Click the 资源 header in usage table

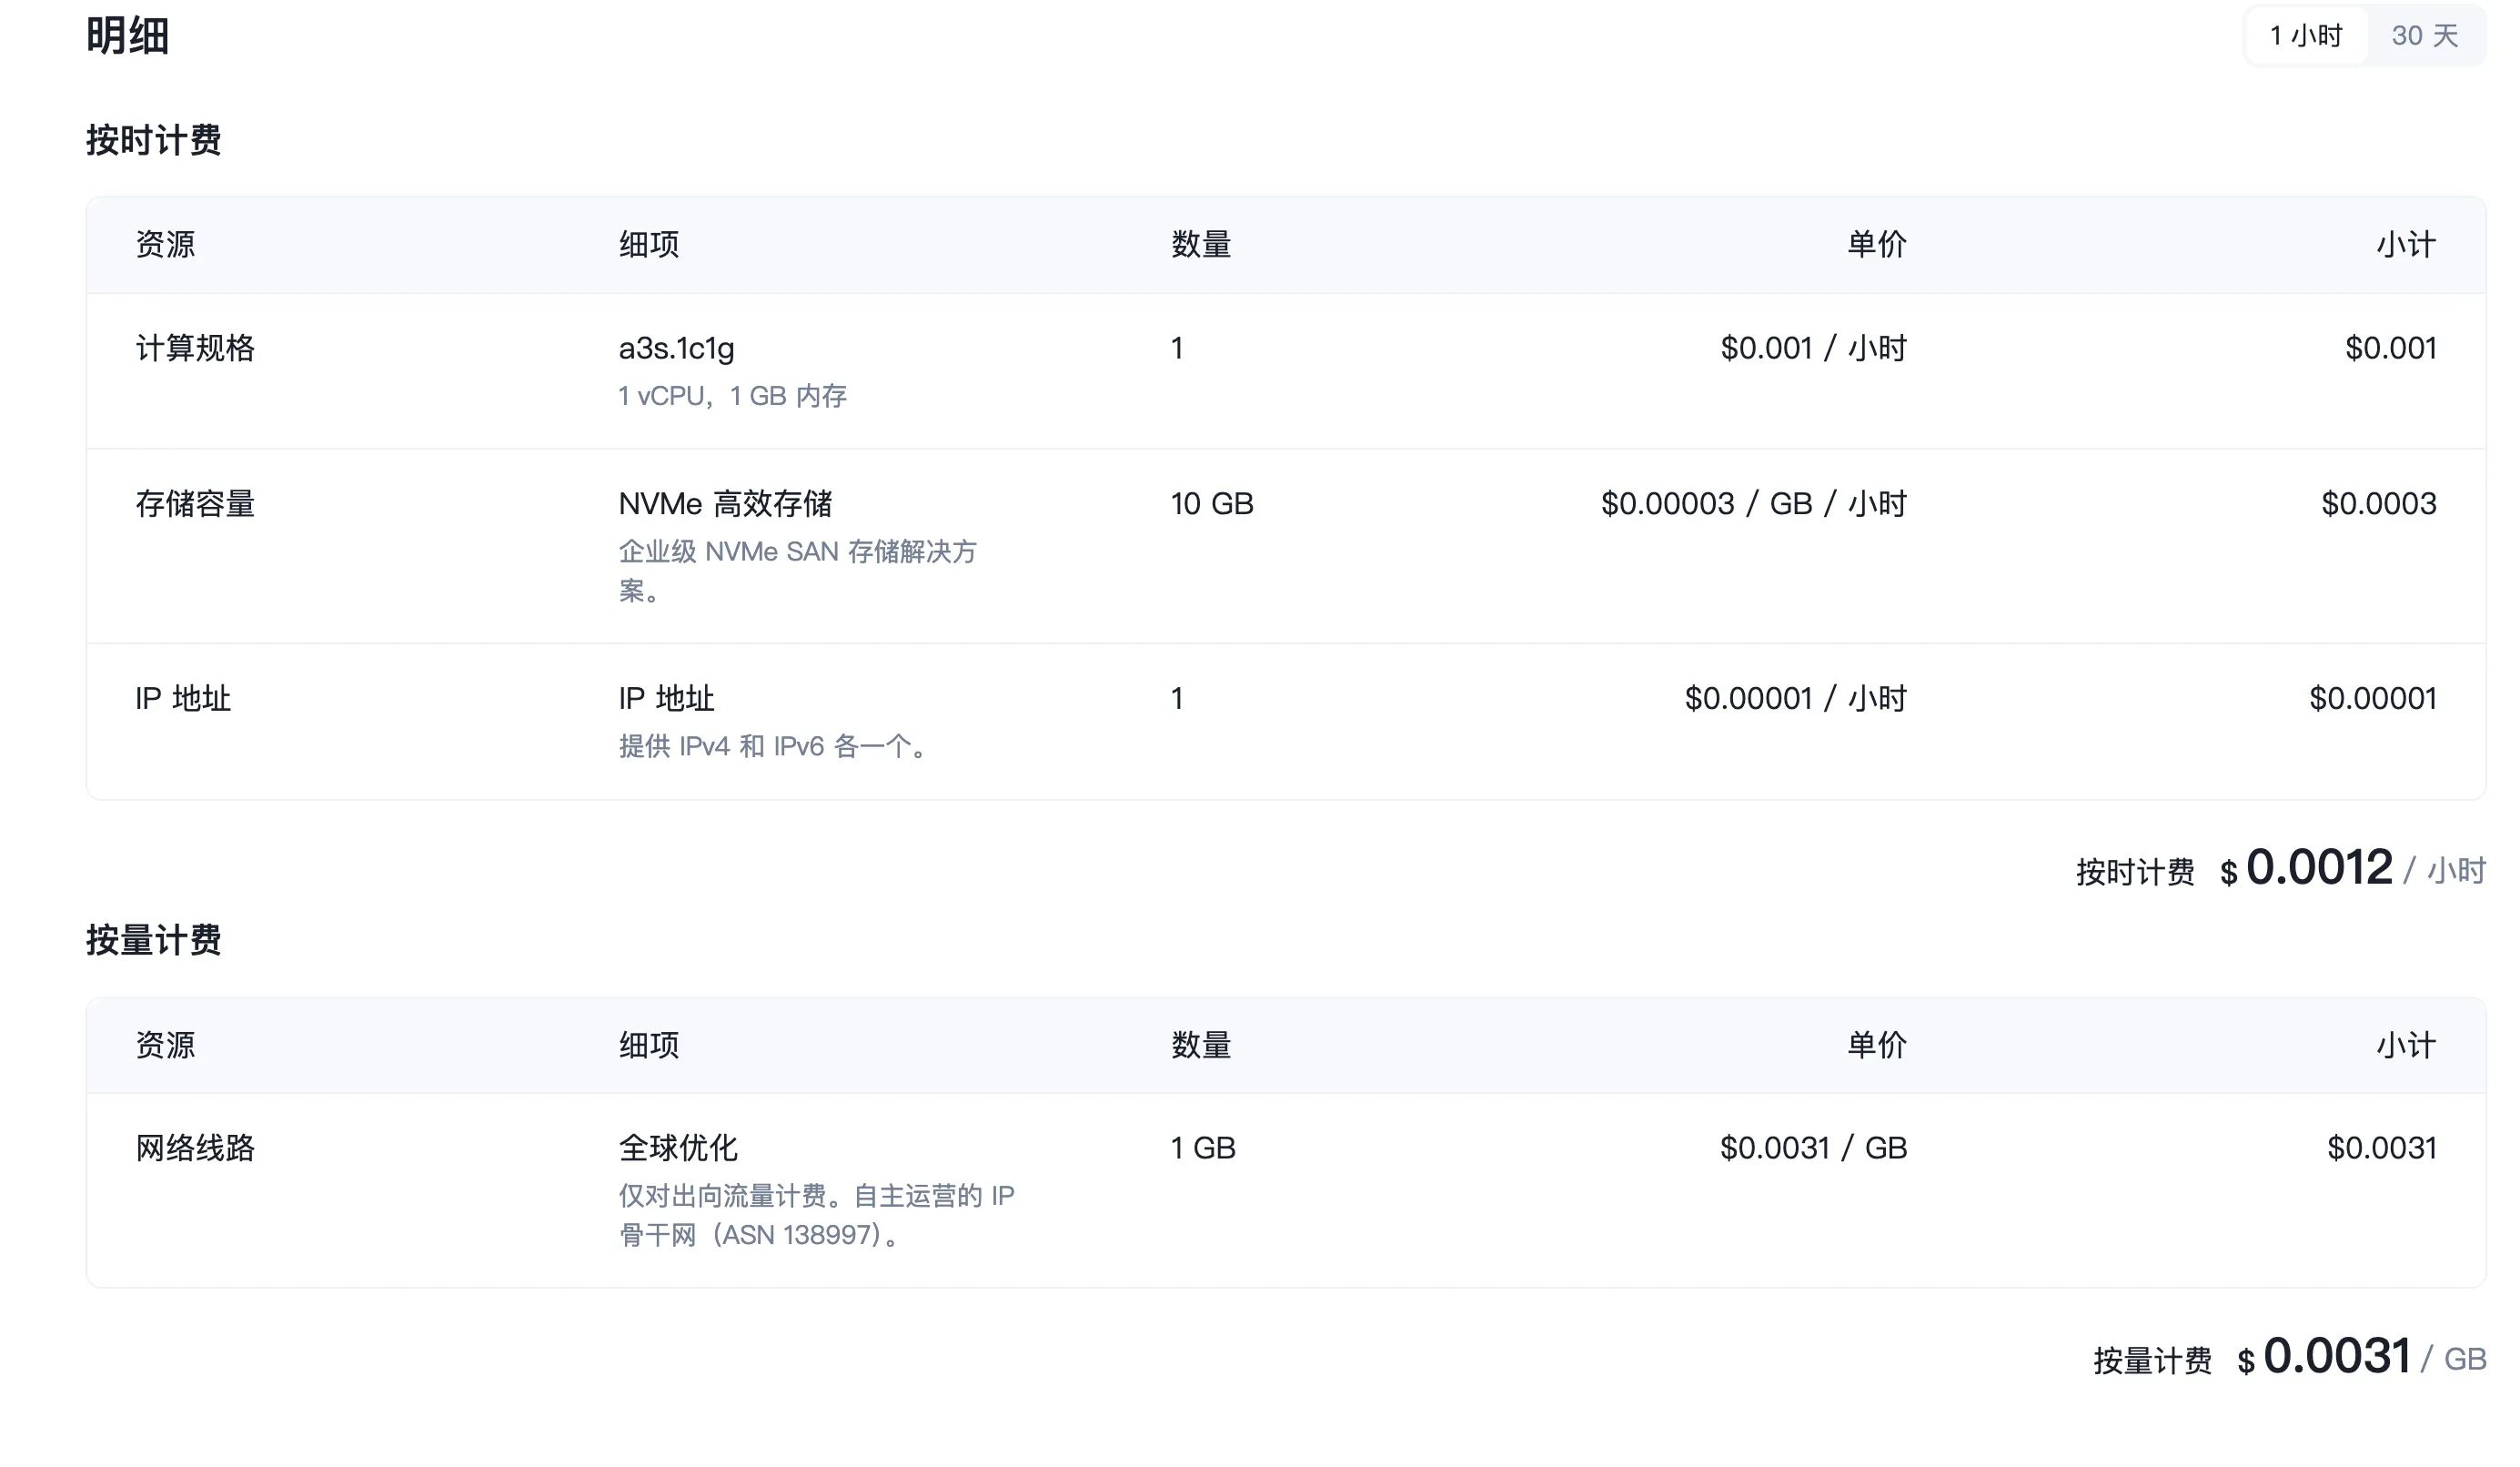click(165, 1045)
